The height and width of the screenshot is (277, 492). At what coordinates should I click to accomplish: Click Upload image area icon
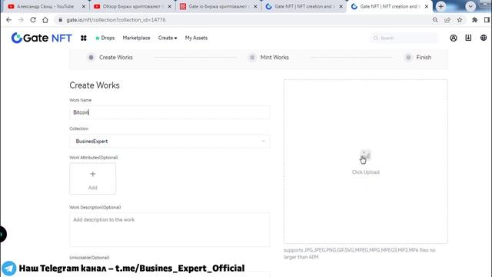(365, 156)
